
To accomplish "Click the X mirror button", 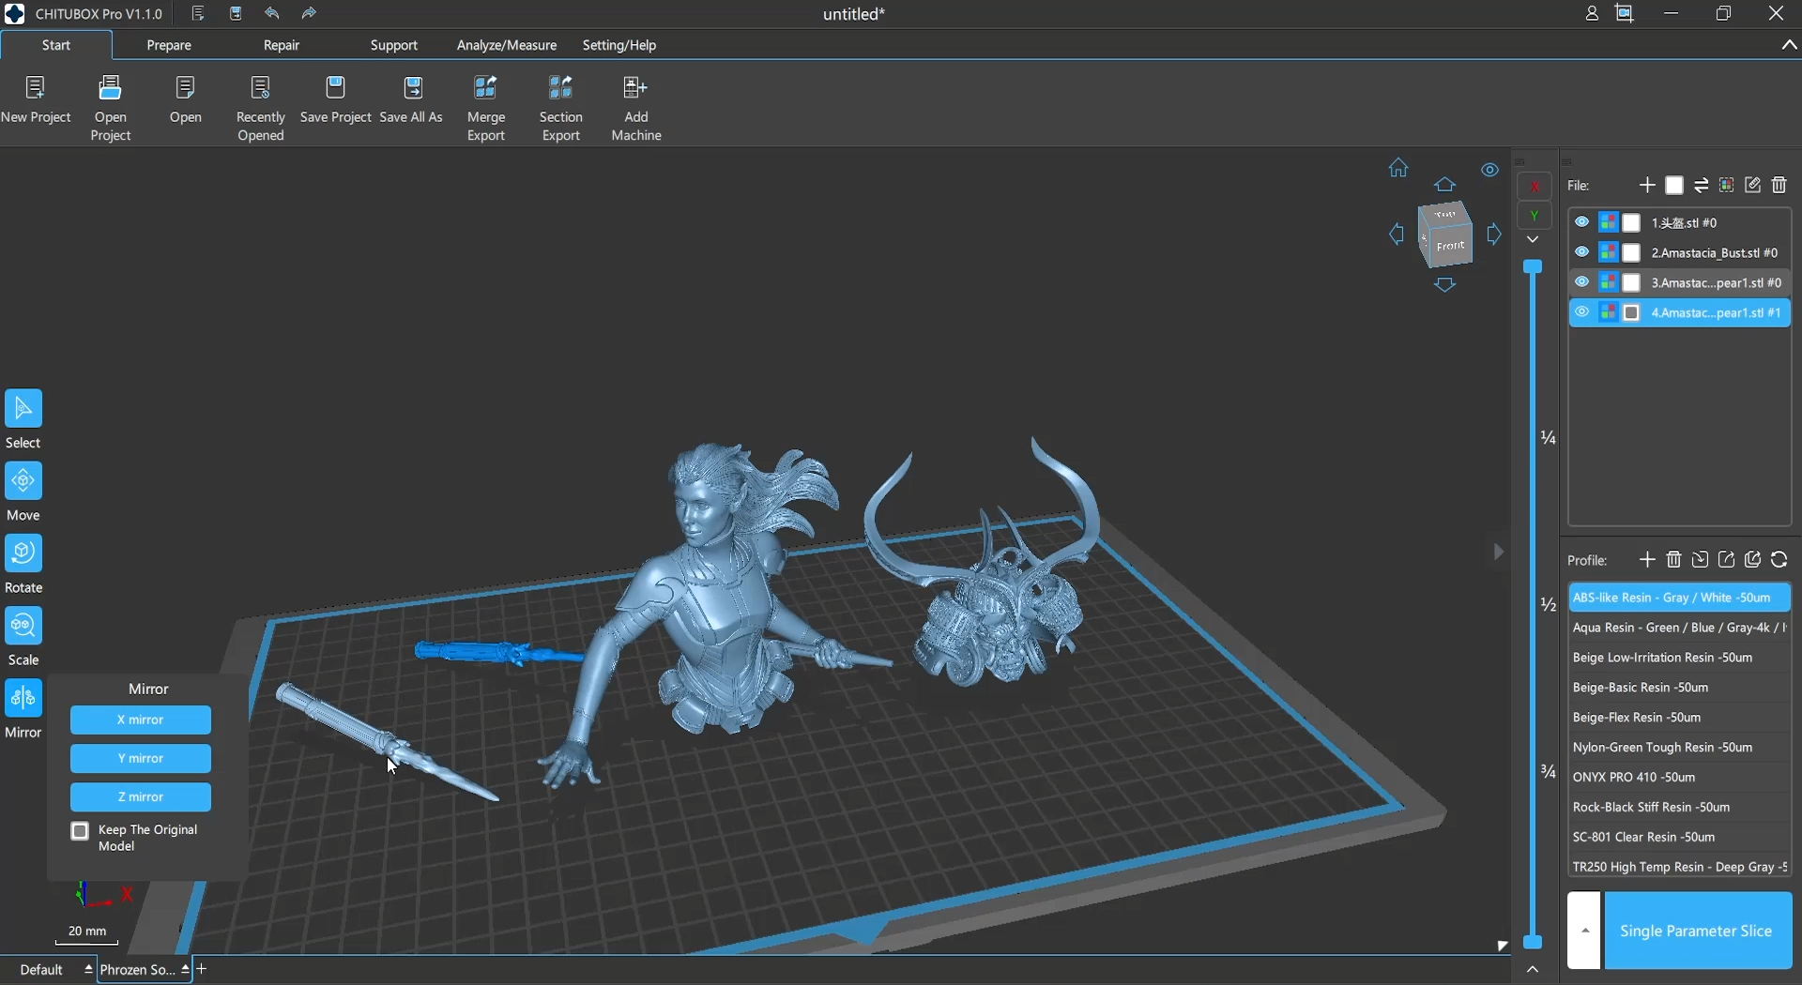I will point(141,720).
